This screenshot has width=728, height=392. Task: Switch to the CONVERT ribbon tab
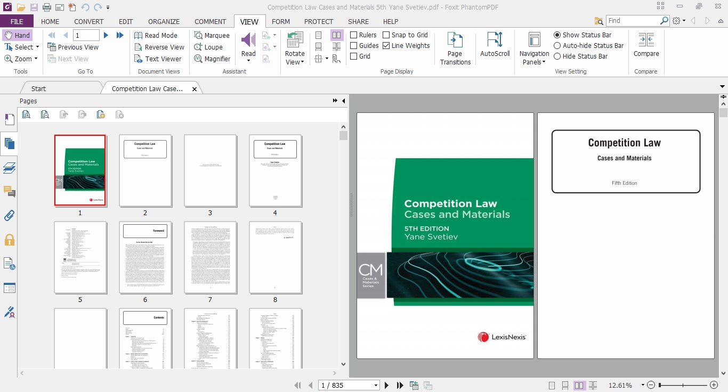[89, 21]
